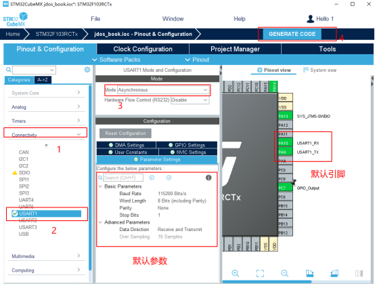Open the Software Packs dropdown
375x286 pixels.
[116, 60]
